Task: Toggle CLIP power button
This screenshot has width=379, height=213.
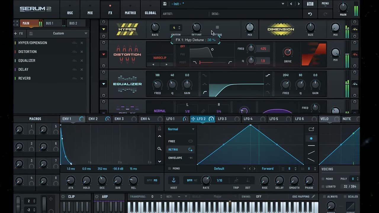Action: pos(63,196)
